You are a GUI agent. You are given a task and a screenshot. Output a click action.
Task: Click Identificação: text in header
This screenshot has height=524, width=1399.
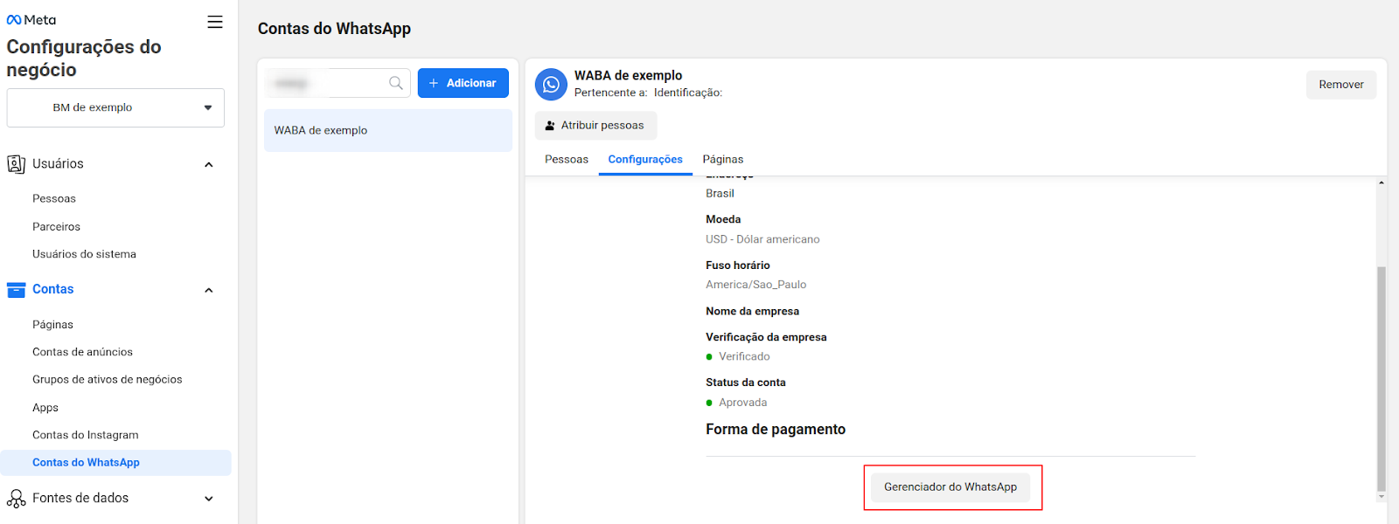(688, 93)
